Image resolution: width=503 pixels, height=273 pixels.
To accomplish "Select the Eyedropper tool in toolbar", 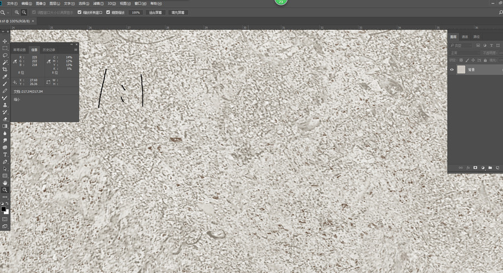I will point(5,76).
